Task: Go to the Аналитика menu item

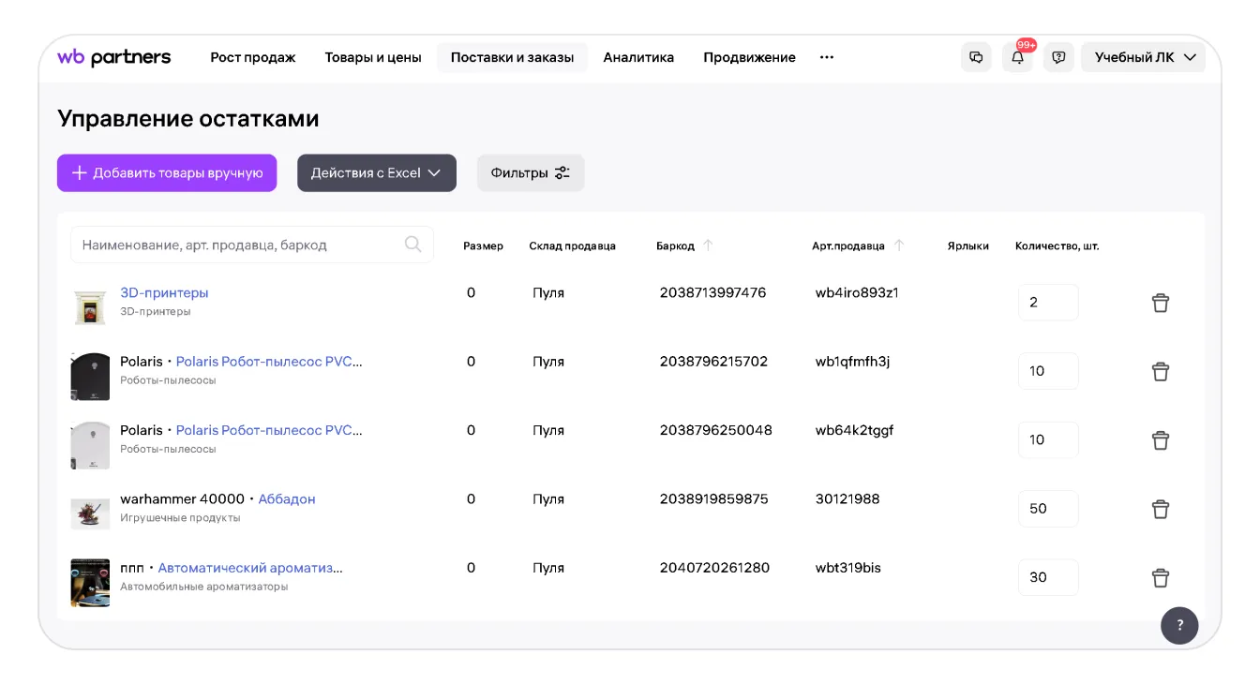Action: 638,57
